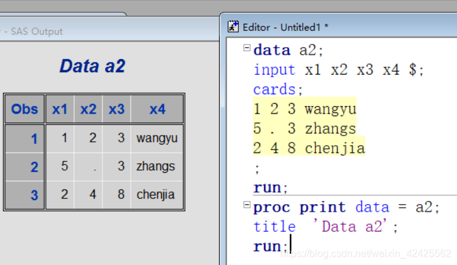Select Obs row 3 header cell

[25, 195]
